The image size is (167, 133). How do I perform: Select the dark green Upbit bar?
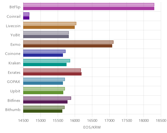coord(43,93)
